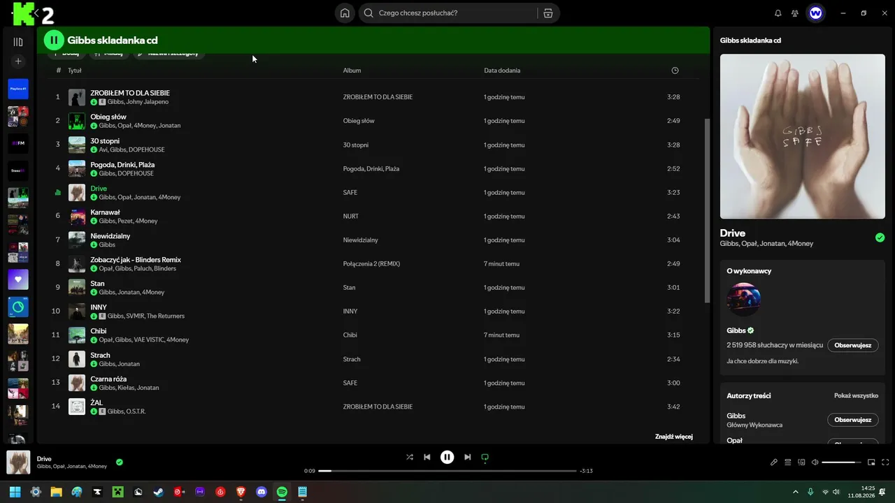The height and width of the screenshot is (503, 895).
Task: Toggle repeat mode in the player bar
Action: pyautogui.click(x=485, y=457)
